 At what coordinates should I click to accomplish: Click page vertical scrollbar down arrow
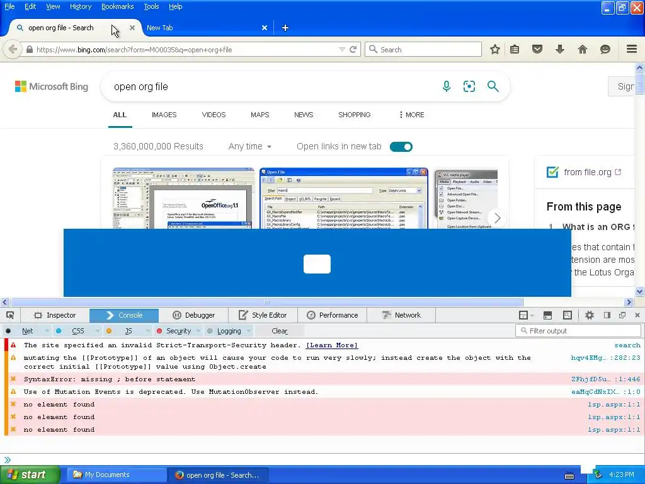click(x=640, y=292)
